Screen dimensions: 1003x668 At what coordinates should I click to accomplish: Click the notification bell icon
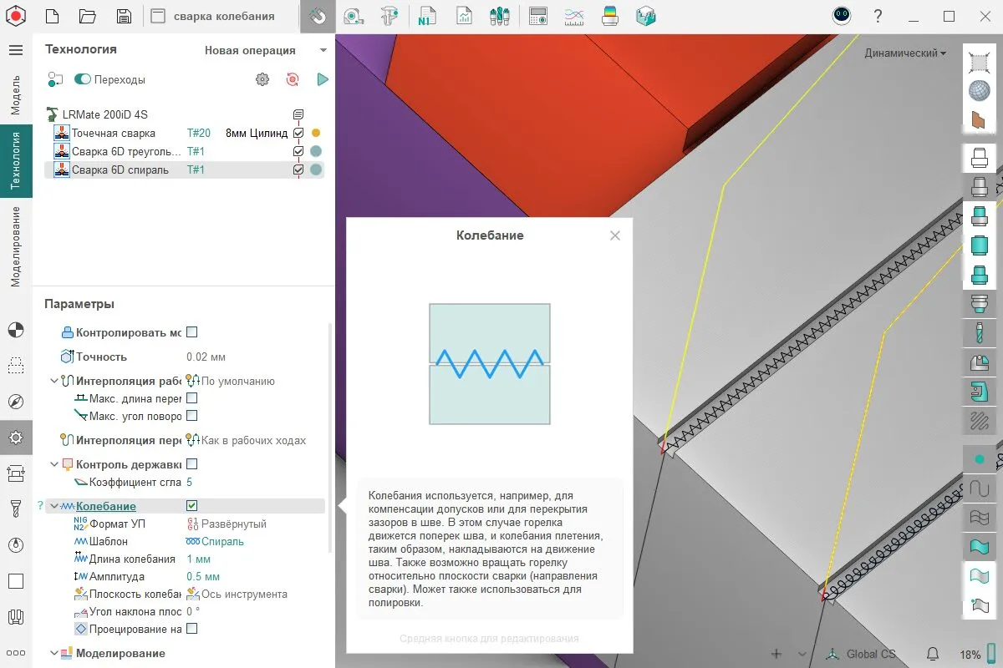point(933,654)
